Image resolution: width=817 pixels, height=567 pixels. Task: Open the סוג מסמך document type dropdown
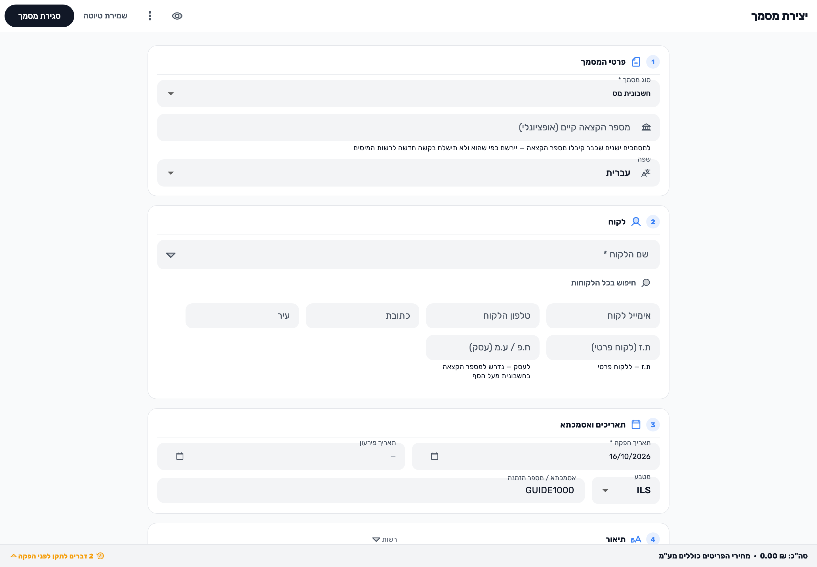[x=408, y=94]
